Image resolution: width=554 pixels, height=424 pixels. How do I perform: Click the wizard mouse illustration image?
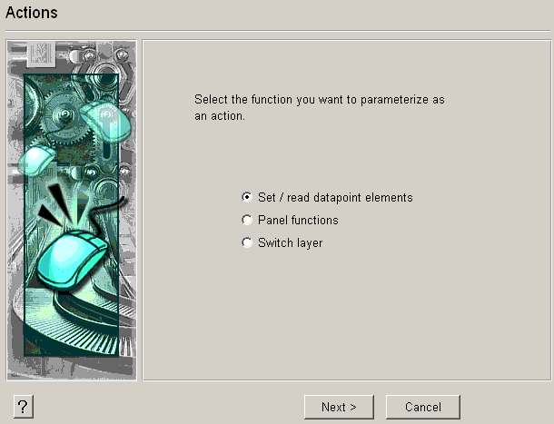pos(72,211)
